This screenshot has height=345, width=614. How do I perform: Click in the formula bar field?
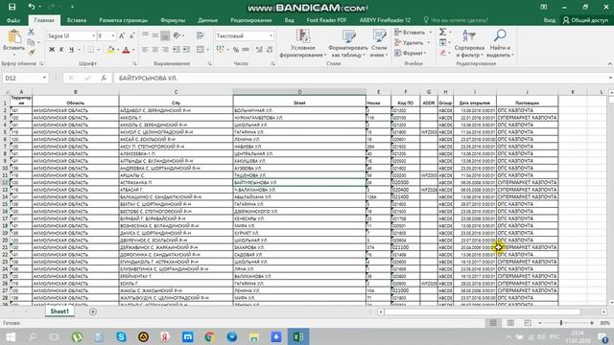tap(361, 78)
